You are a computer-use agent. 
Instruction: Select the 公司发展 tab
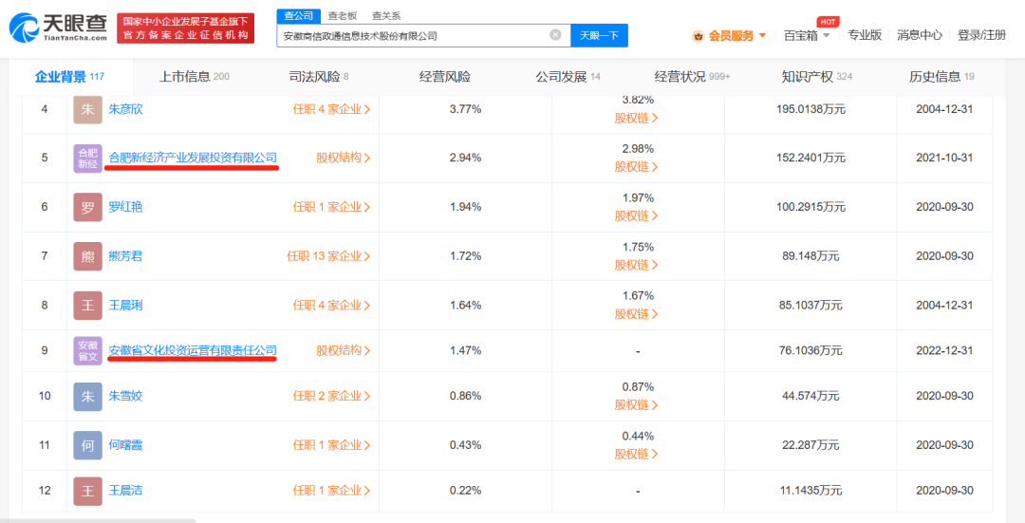pyautogui.click(x=568, y=77)
